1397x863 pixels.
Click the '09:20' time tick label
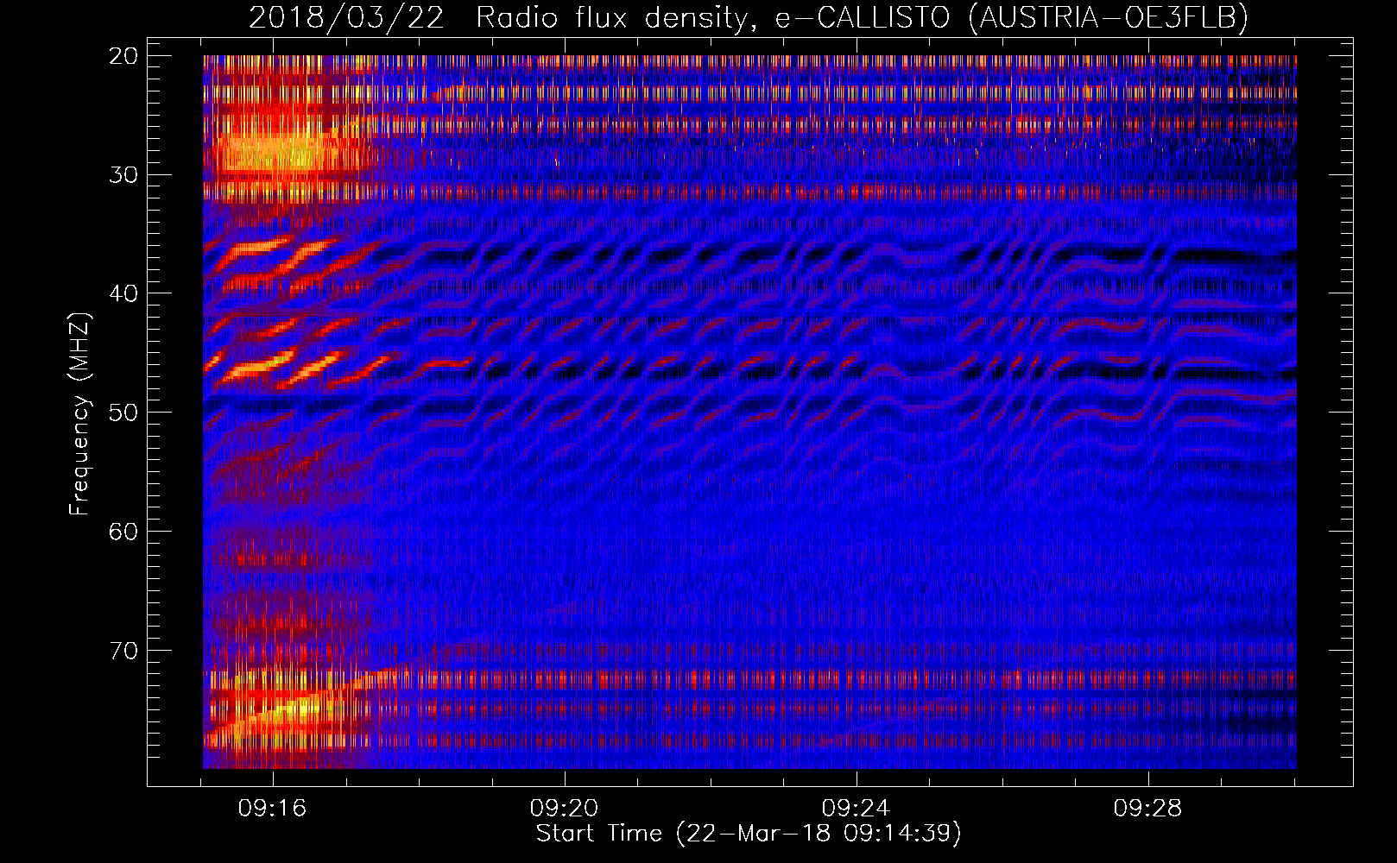click(565, 809)
